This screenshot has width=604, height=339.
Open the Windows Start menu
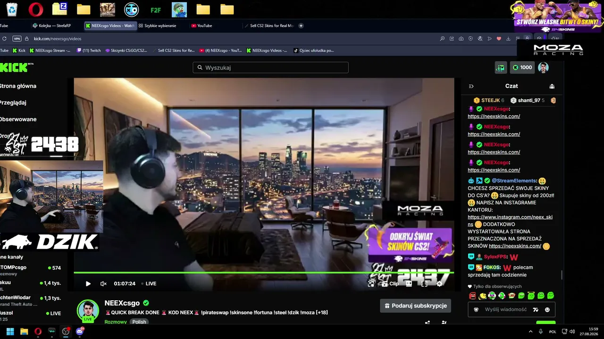click(x=10, y=331)
